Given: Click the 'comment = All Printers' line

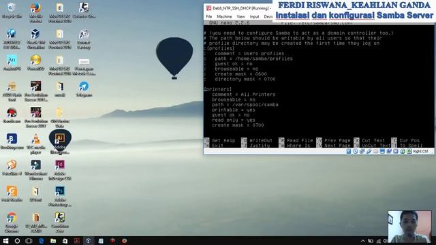Looking at the screenshot, I should click(244, 95).
